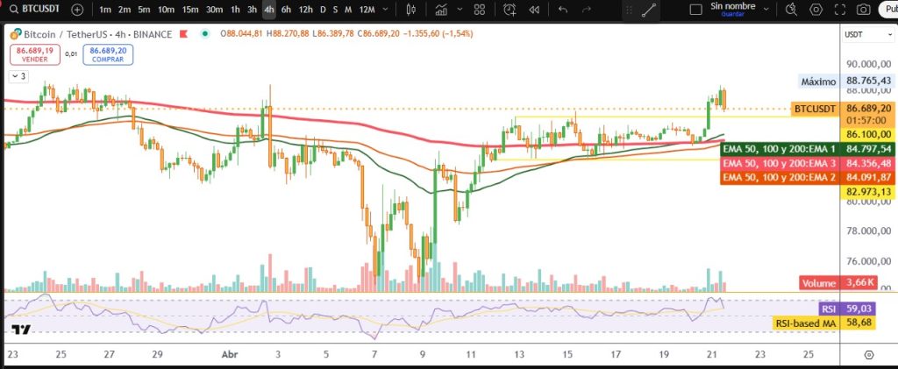Click the EMA 1 84.797,54 green label
Screen dimensions: 898x369
click(808, 149)
